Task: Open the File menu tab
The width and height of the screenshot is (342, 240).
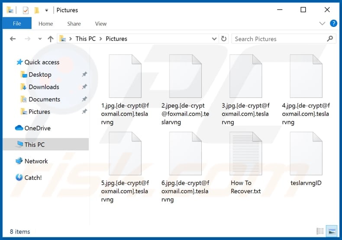Action: click(x=17, y=23)
